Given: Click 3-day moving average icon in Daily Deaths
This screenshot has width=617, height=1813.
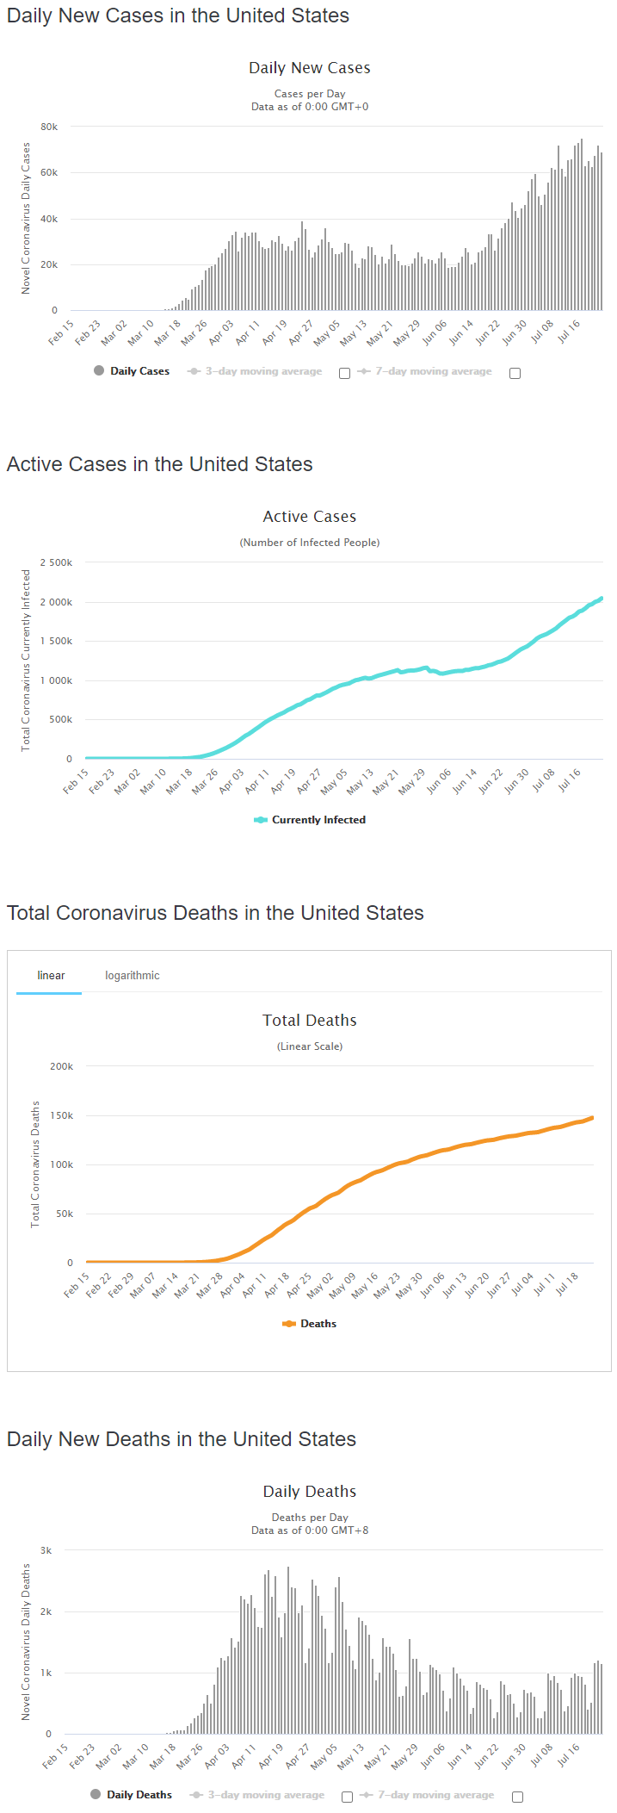Looking at the screenshot, I should 197,1795.
